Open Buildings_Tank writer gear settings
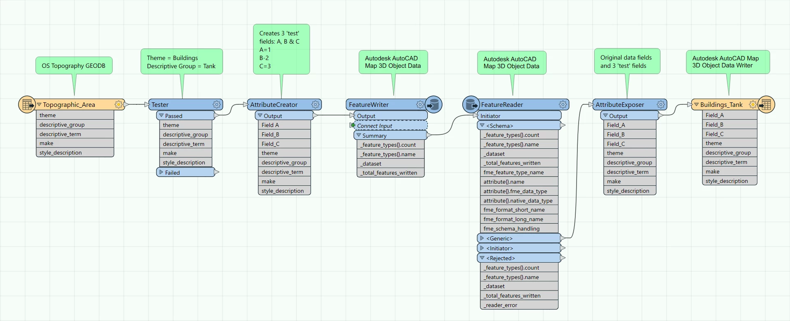 click(x=753, y=104)
